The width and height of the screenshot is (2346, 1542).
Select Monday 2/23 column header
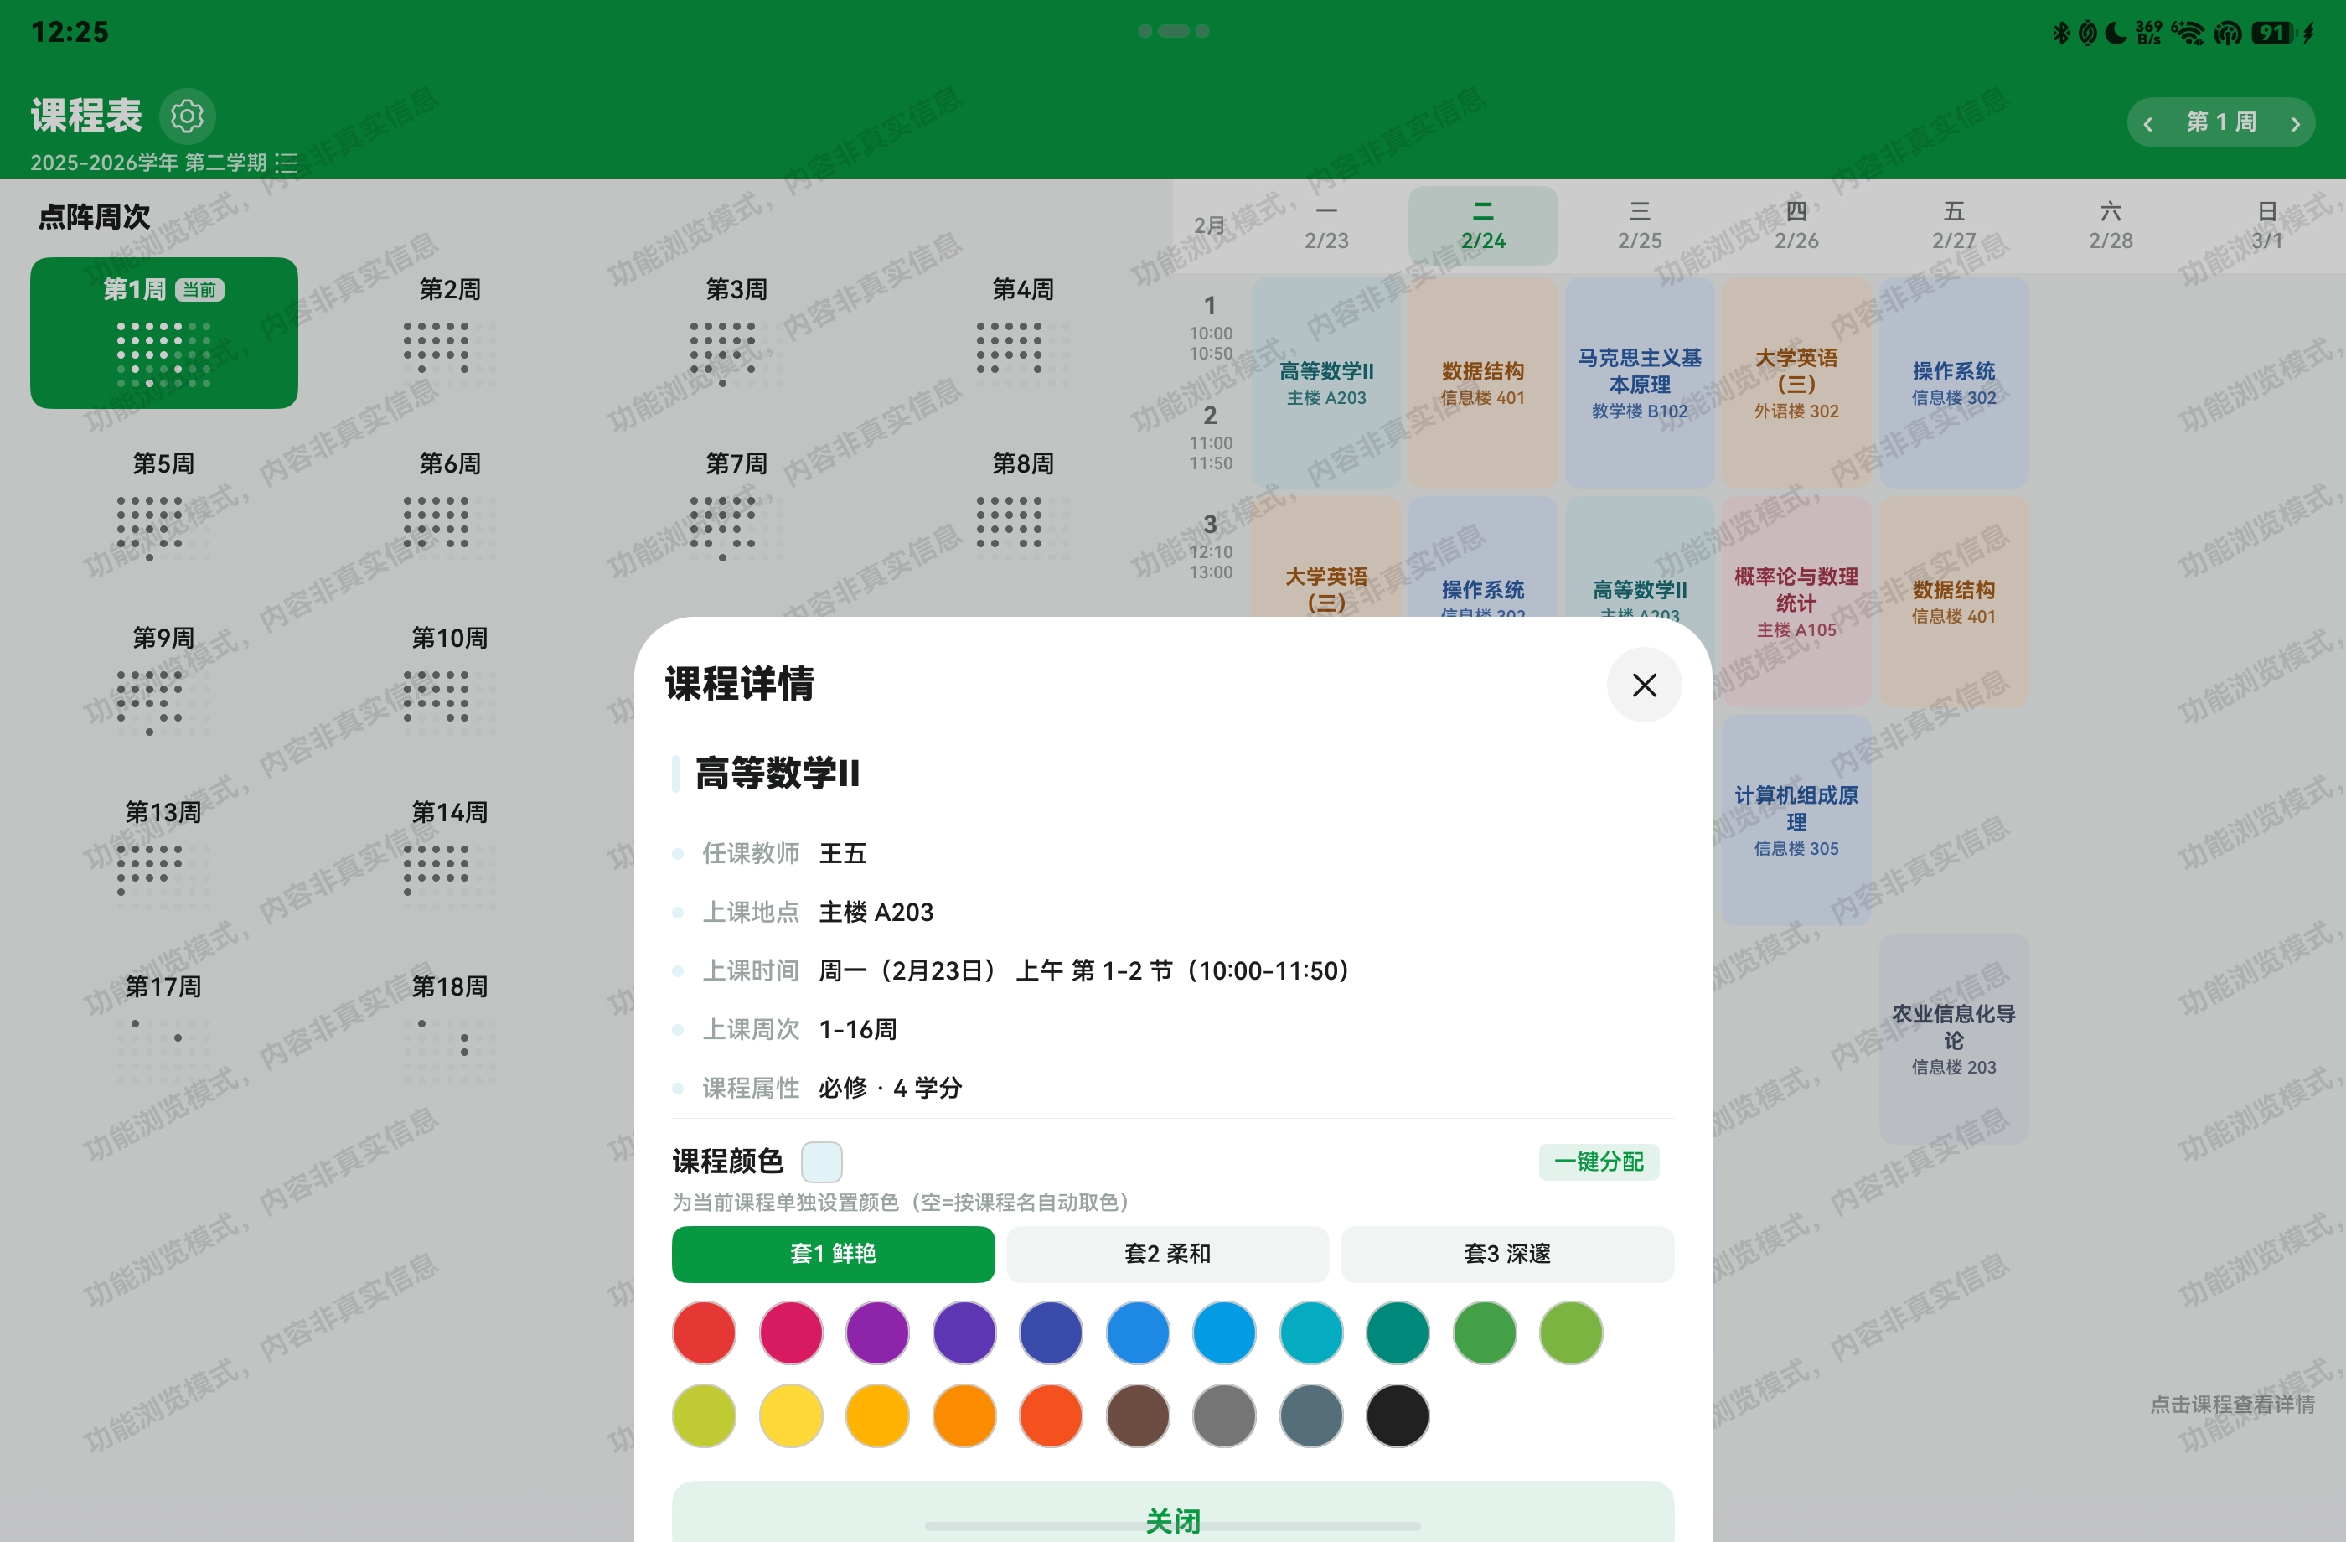1327,225
